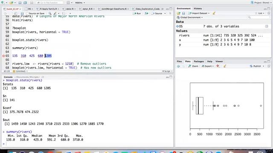
Task: Load workspace with the folder icon
Action: pyautogui.click(x=179, y=13)
